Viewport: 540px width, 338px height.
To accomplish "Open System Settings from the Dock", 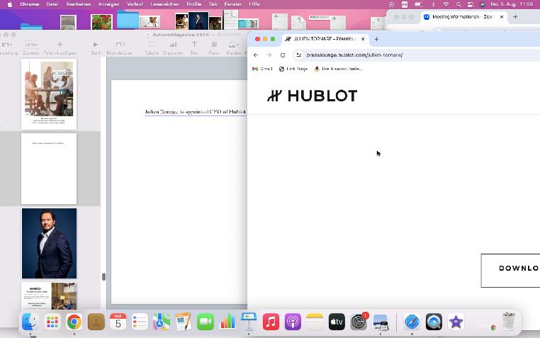I will click(x=359, y=322).
